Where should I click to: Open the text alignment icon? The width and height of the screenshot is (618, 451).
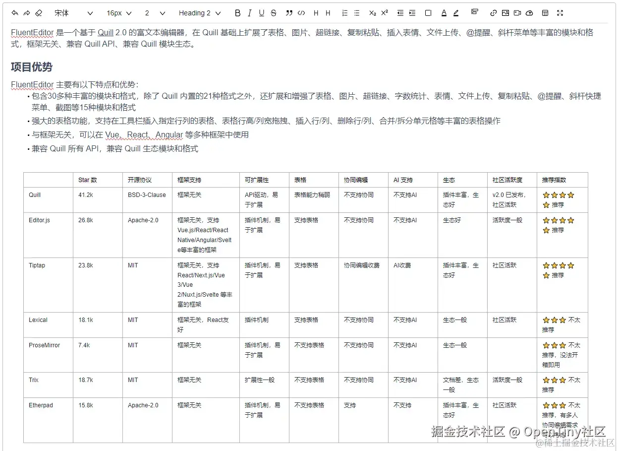[474, 12]
